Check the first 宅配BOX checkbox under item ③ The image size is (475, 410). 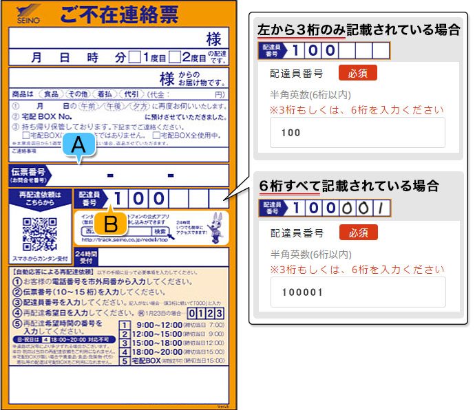coord(26,135)
